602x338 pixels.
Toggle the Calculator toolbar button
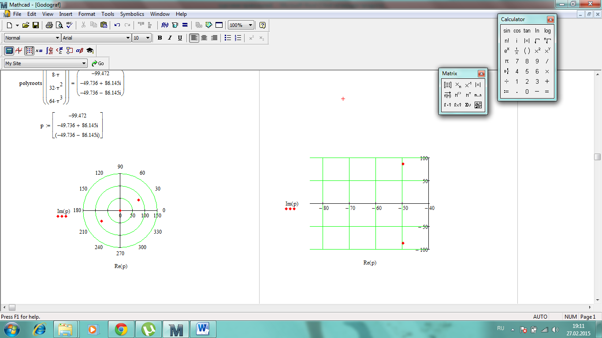click(x=9, y=51)
